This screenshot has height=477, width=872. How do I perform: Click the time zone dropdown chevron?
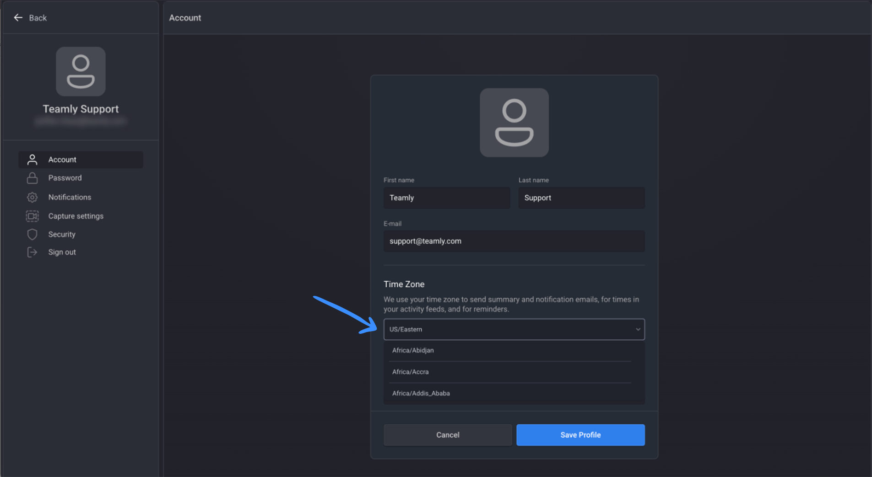pos(638,329)
